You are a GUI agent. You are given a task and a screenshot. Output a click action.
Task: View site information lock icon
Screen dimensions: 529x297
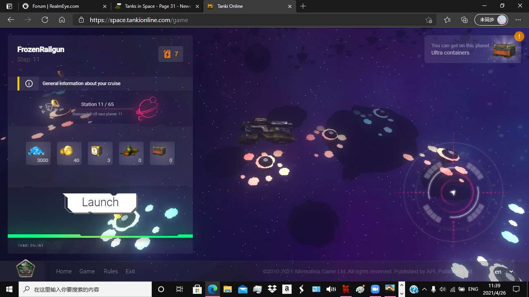[x=81, y=20]
